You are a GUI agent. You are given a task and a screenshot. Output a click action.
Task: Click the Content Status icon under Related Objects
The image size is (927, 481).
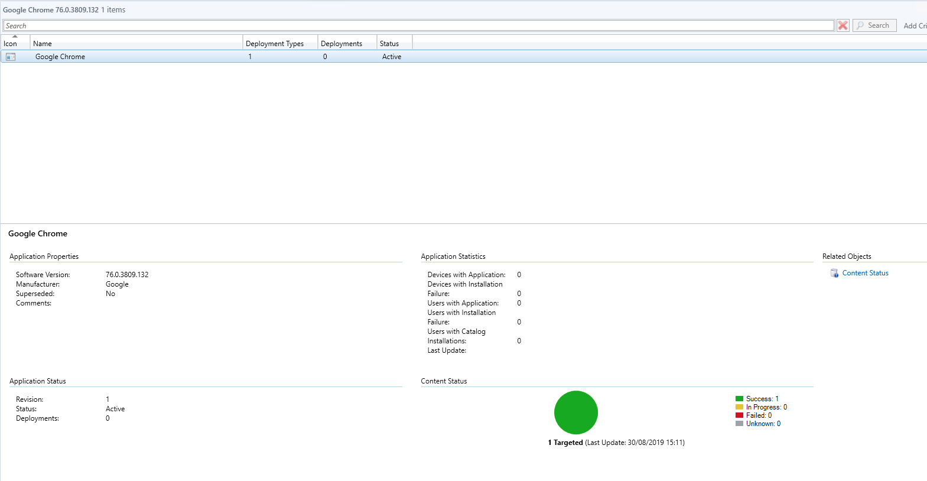click(834, 273)
